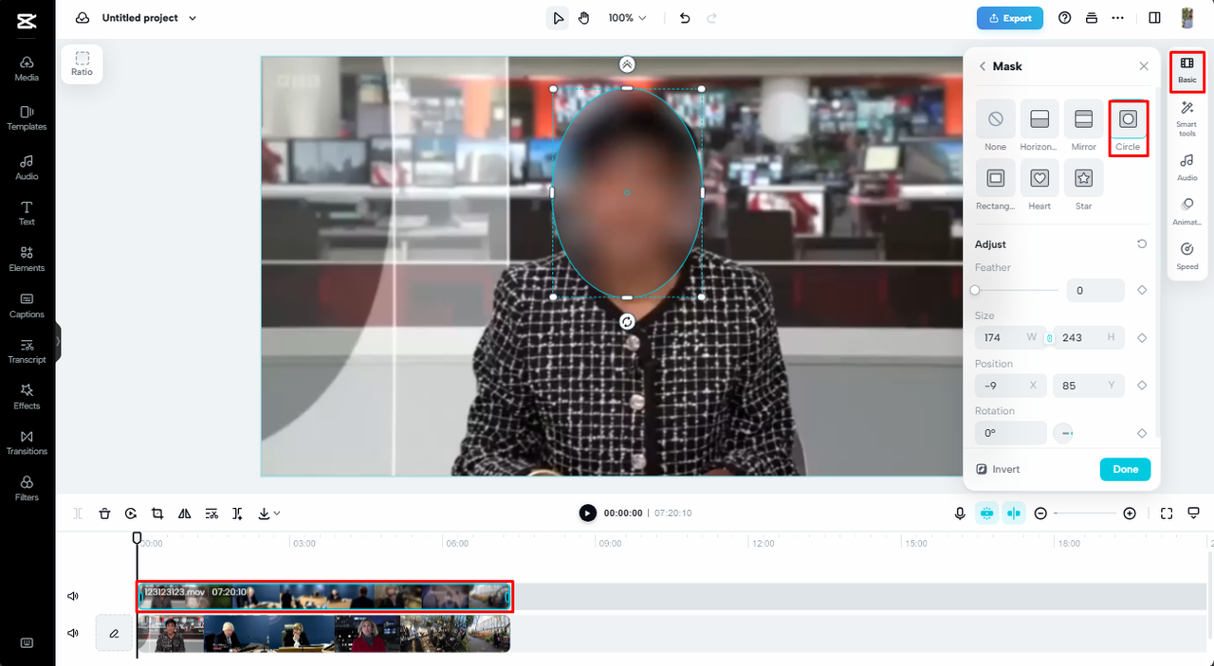Open the Captions panel

pyautogui.click(x=27, y=305)
